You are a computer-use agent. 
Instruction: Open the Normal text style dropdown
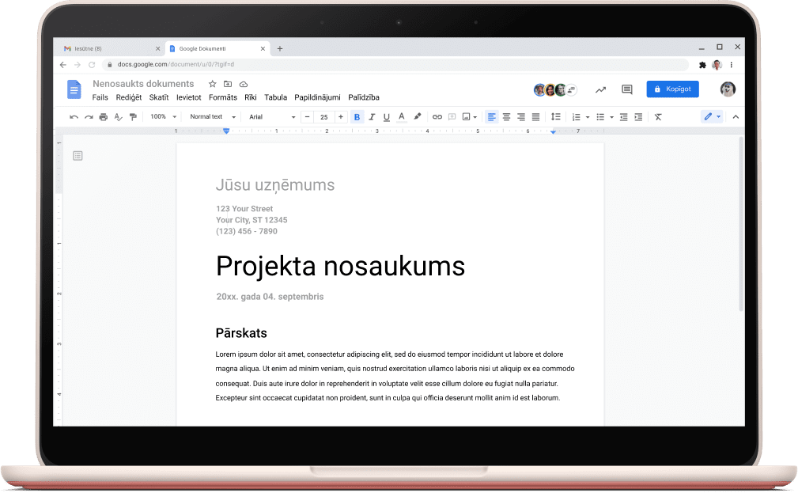coord(212,117)
